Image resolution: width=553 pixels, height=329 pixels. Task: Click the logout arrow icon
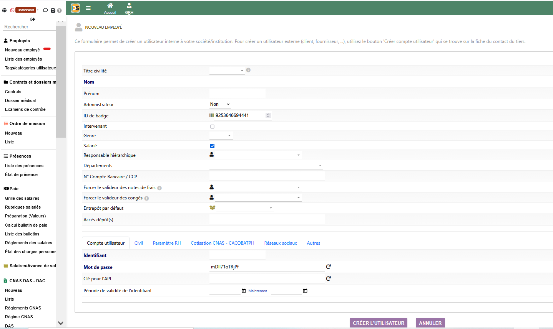[x=33, y=19]
